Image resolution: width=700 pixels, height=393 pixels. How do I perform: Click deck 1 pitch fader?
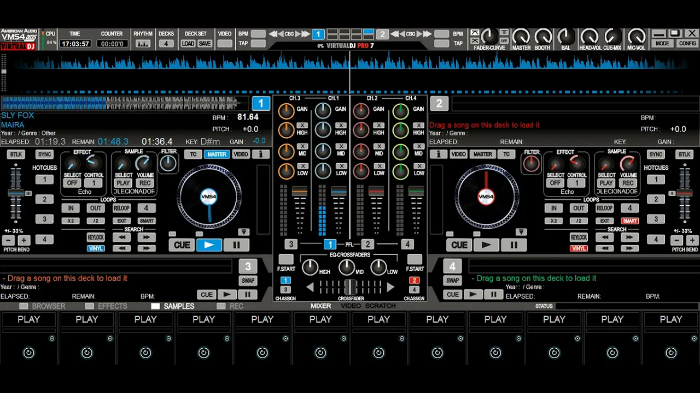[x=16, y=193]
